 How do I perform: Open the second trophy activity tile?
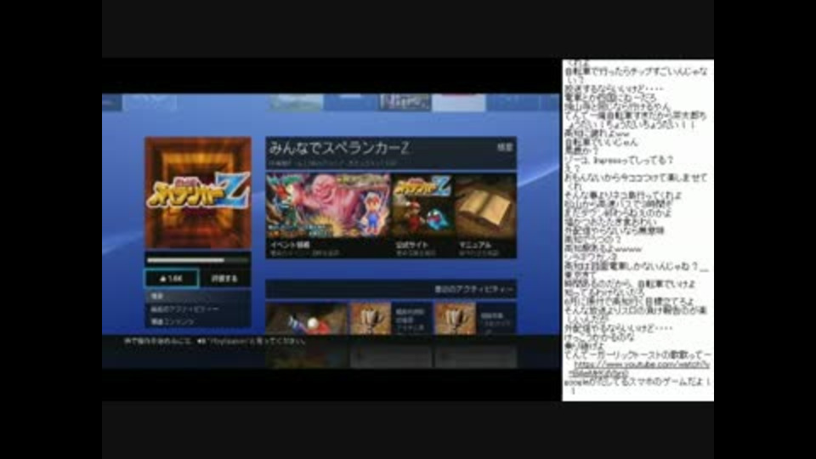(476, 318)
